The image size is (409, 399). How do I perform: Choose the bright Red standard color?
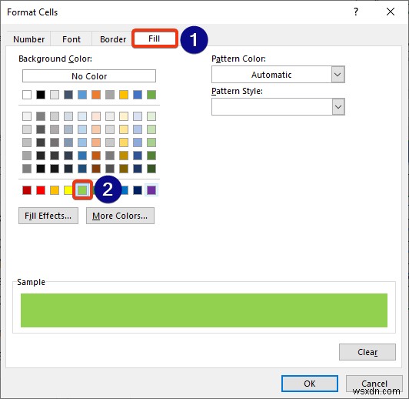click(x=41, y=190)
